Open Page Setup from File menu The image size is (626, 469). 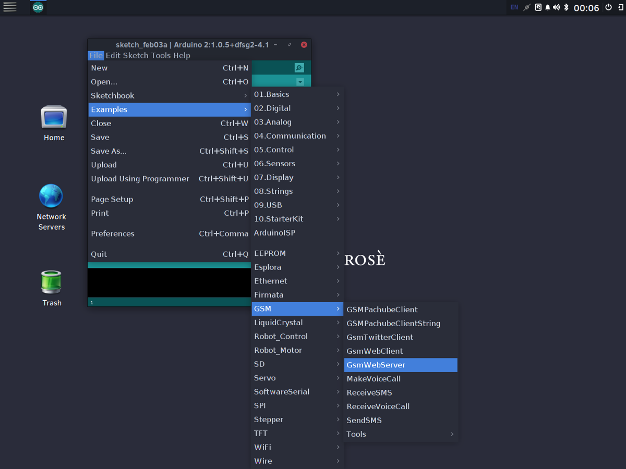pyautogui.click(x=170, y=199)
